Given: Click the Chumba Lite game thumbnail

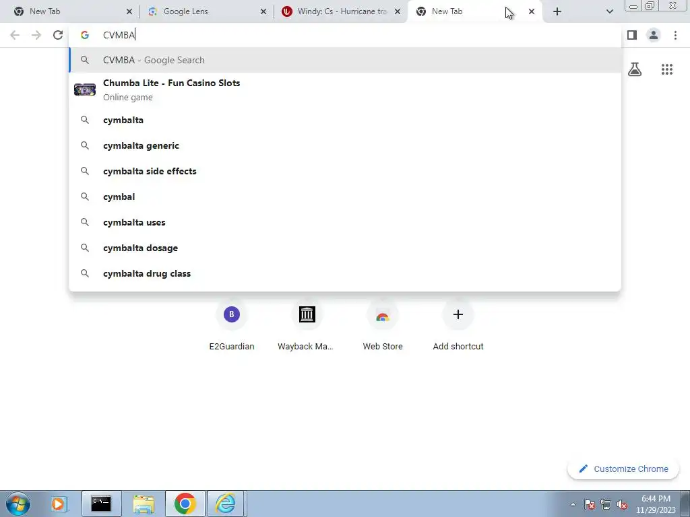Looking at the screenshot, I should (x=85, y=90).
